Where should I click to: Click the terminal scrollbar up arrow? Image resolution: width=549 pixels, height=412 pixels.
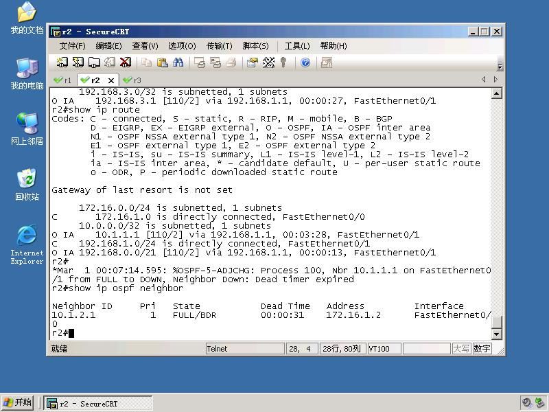point(496,93)
